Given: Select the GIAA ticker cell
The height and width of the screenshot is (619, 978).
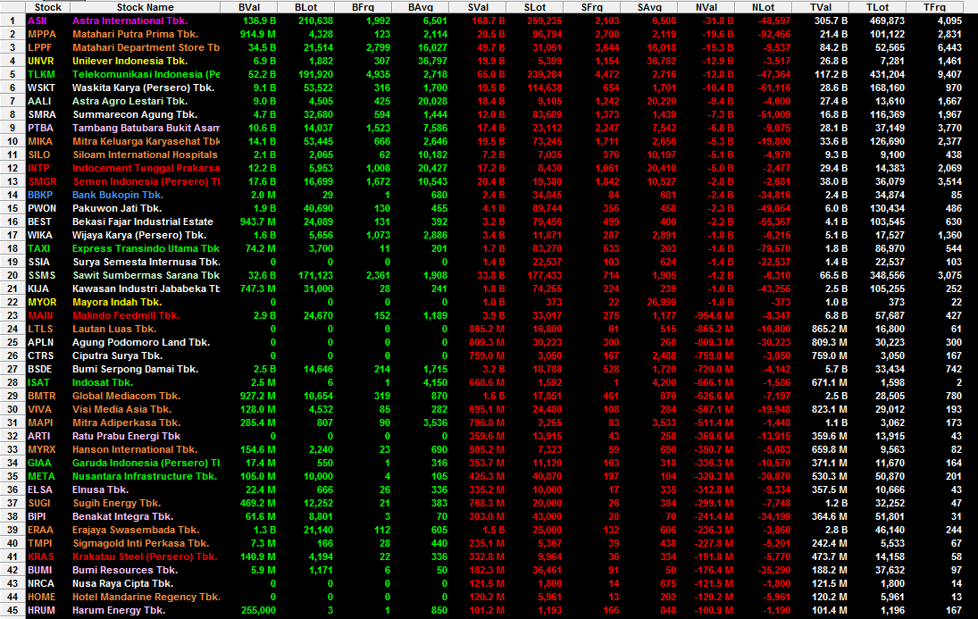Looking at the screenshot, I should [x=39, y=464].
